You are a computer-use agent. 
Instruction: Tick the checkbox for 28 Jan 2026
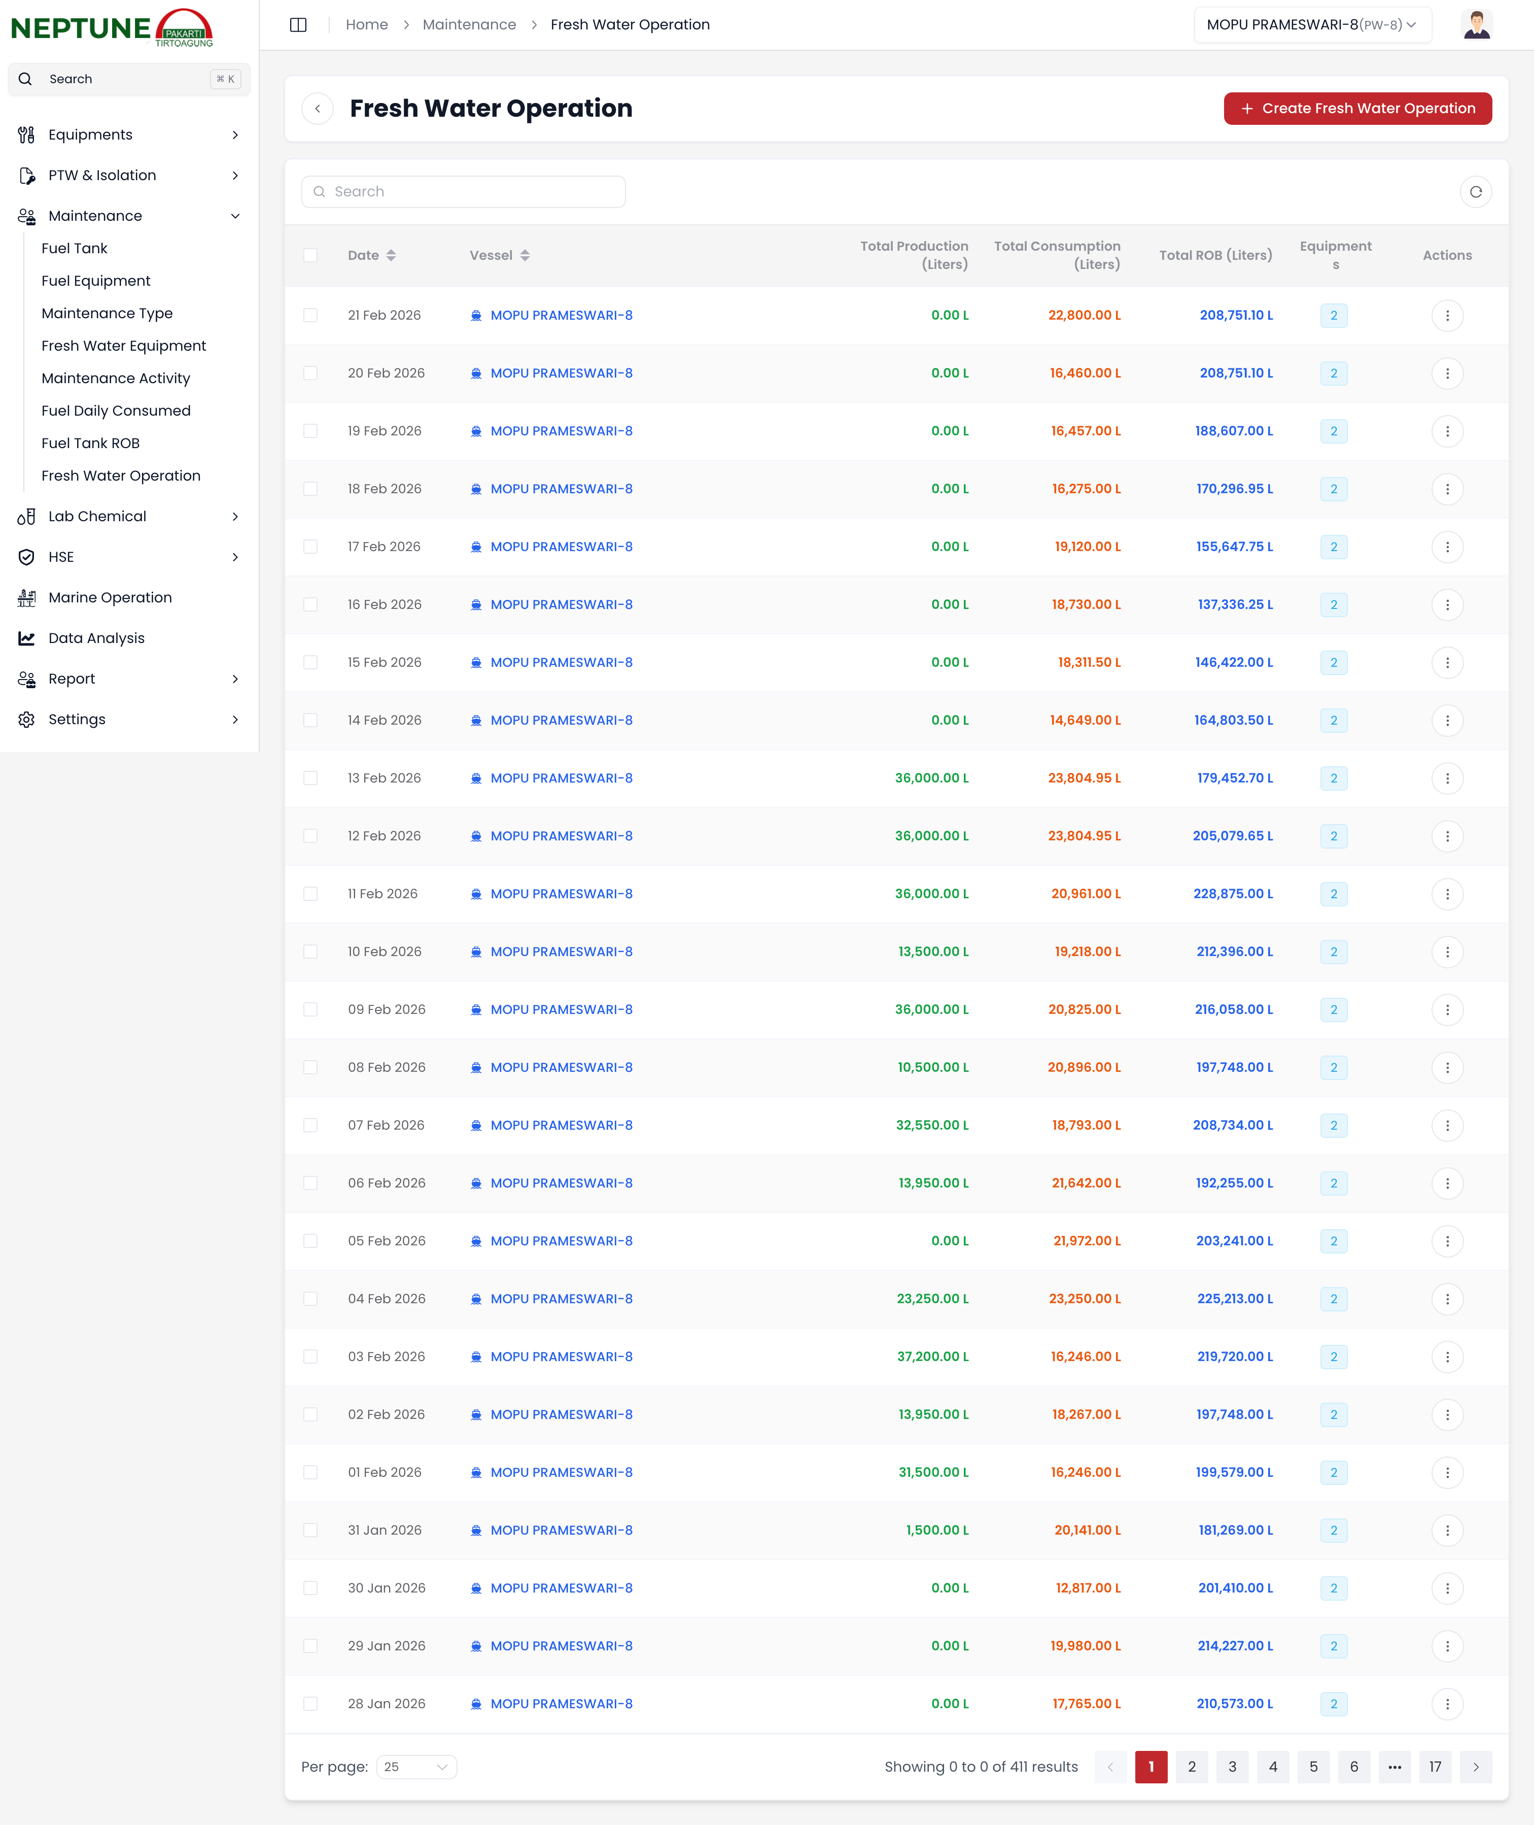point(310,1703)
